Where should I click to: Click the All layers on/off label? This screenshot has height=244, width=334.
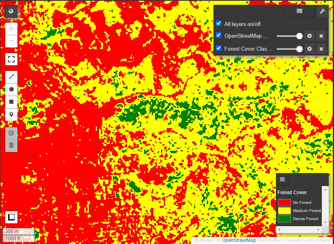coord(242,24)
